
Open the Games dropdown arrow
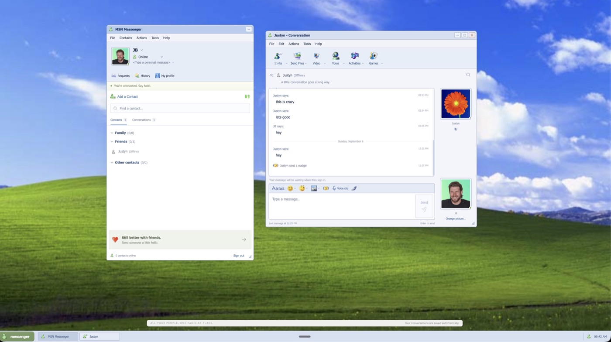(382, 64)
